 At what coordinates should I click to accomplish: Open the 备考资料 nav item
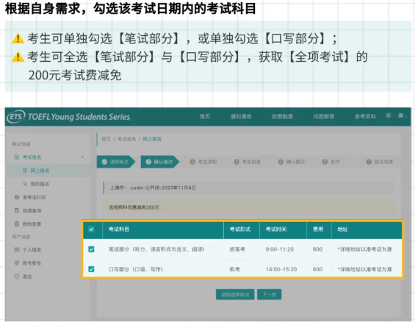pos(365,116)
